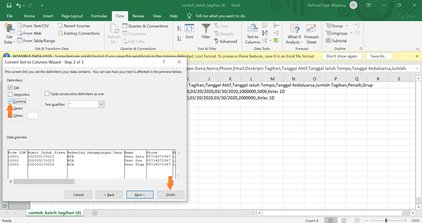Viewport: 422px width, 223px height.
Task: Switch to the Review tab
Action: 138,16
